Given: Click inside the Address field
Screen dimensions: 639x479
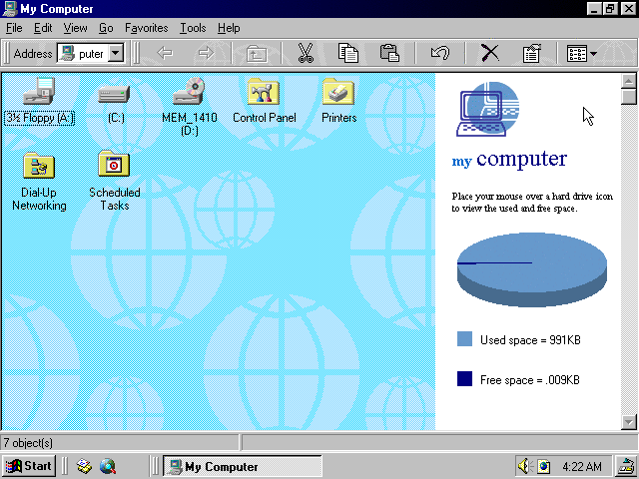Looking at the screenshot, I should tap(83, 53).
